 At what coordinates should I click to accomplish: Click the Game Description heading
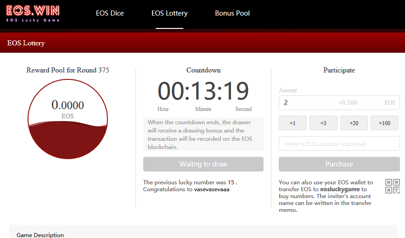[40, 235]
